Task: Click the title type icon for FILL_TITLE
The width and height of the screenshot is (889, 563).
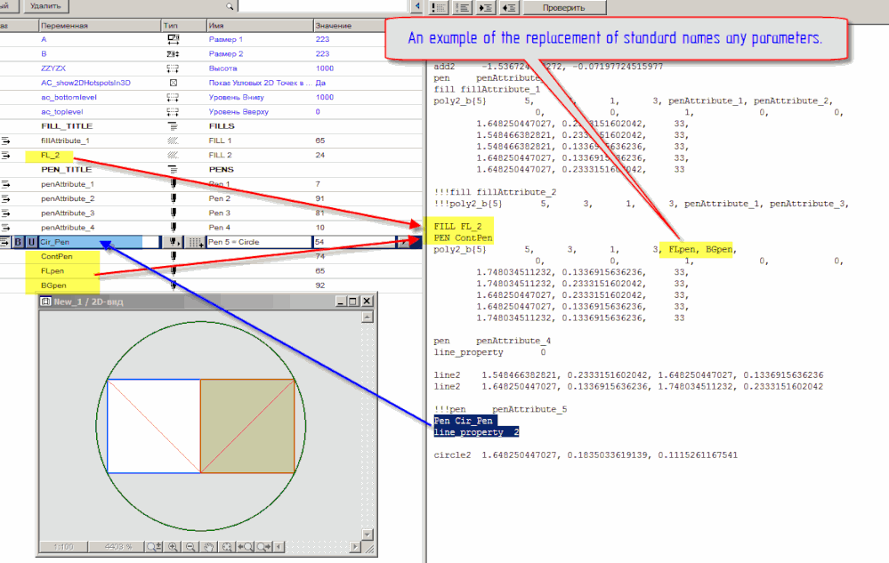Action: click(x=173, y=126)
